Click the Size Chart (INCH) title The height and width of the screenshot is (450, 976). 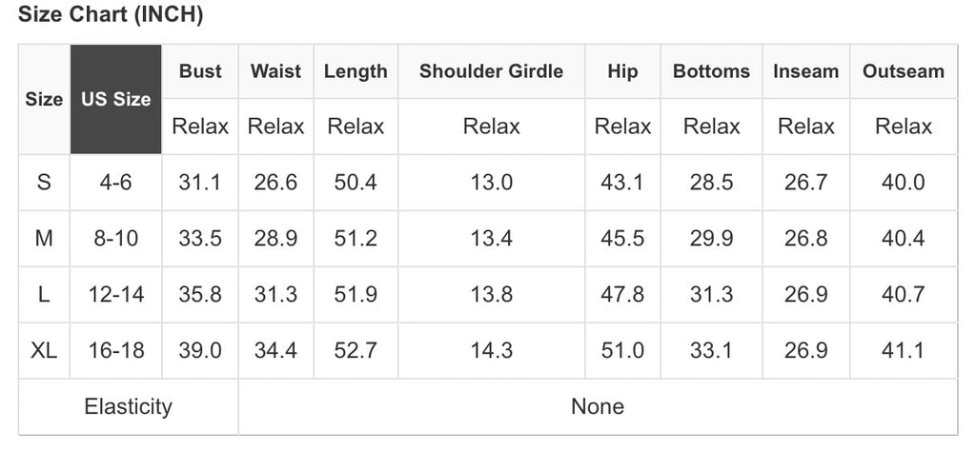[x=111, y=14]
